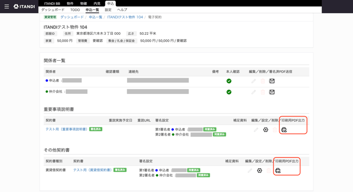The height and width of the screenshot is (192, 353).
Task: Delete the 賃貸借契約書 contract trash icon
Action: 269,170
